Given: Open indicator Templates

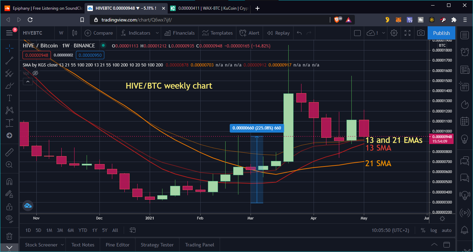Looking at the screenshot, I should (x=217, y=33).
